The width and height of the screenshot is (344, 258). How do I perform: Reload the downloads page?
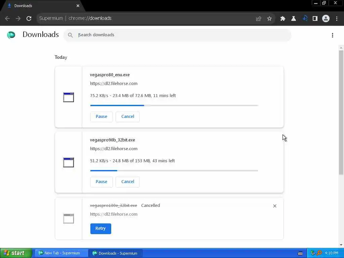(x=29, y=18)
